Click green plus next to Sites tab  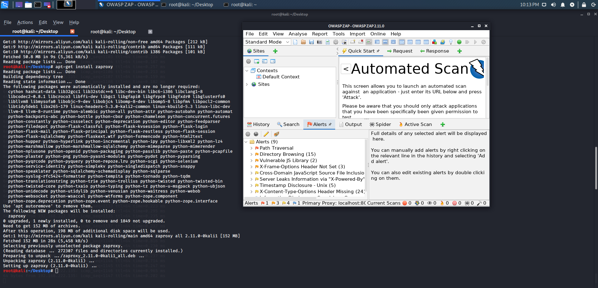[x=275, y=51]
